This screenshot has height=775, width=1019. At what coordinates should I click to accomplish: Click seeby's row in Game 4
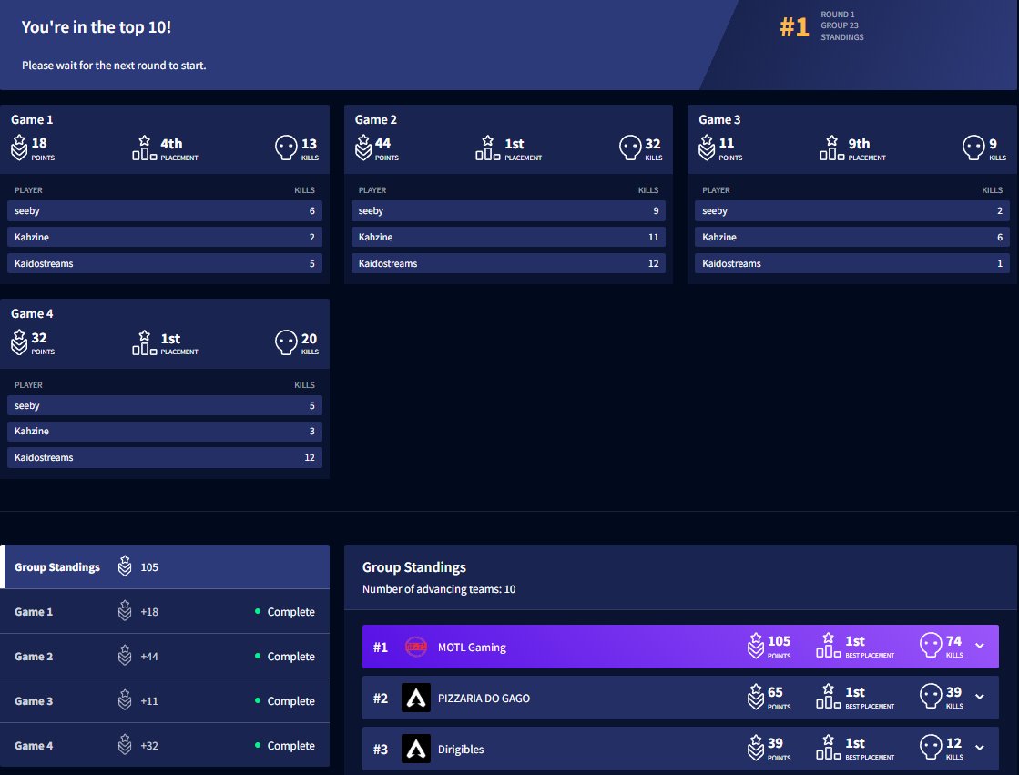[165, 405]
